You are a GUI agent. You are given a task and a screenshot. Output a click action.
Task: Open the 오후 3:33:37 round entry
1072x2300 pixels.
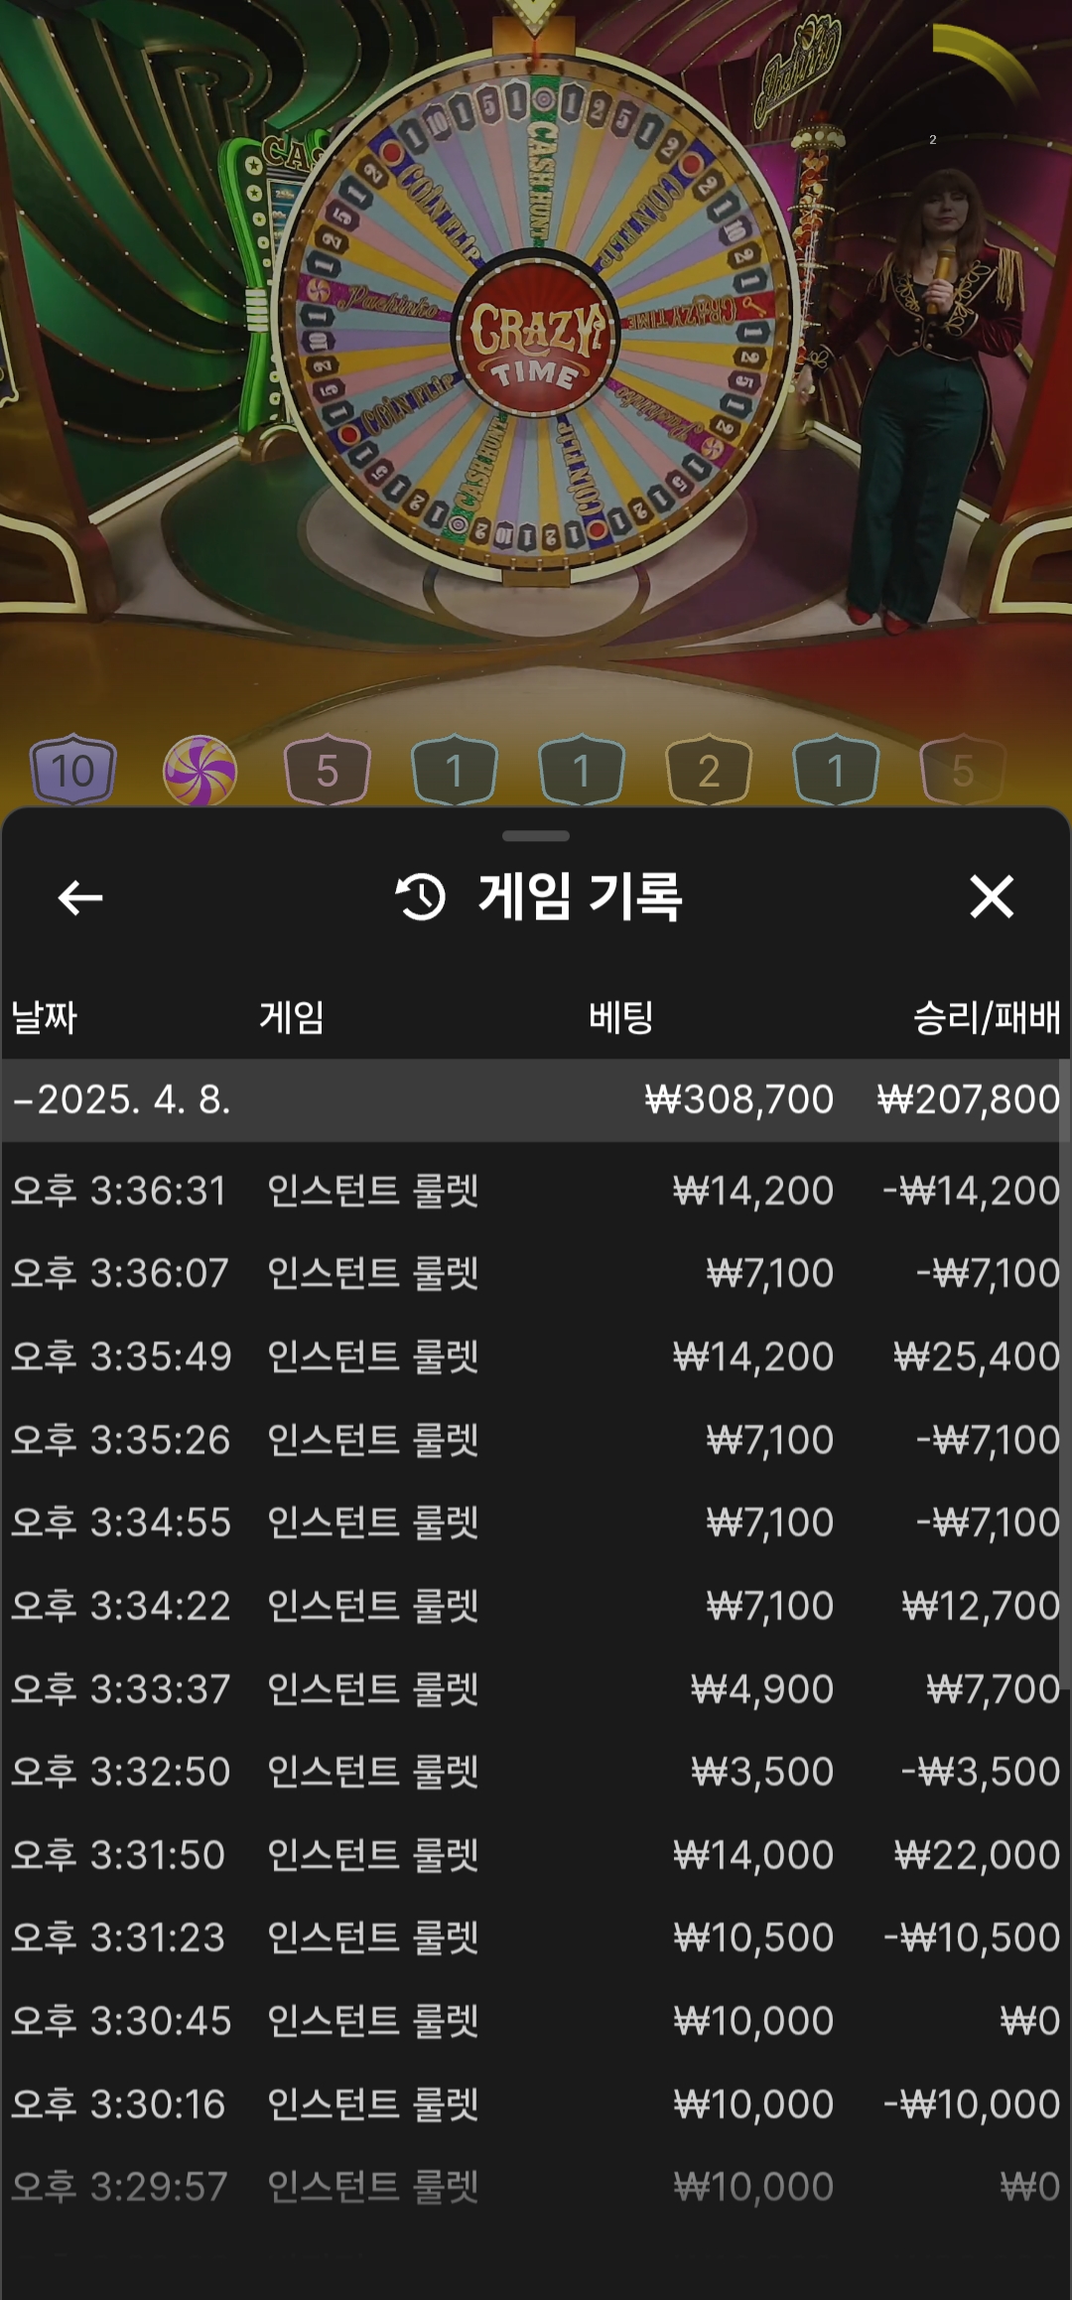pyautogui.click(x=536, y=1689)
